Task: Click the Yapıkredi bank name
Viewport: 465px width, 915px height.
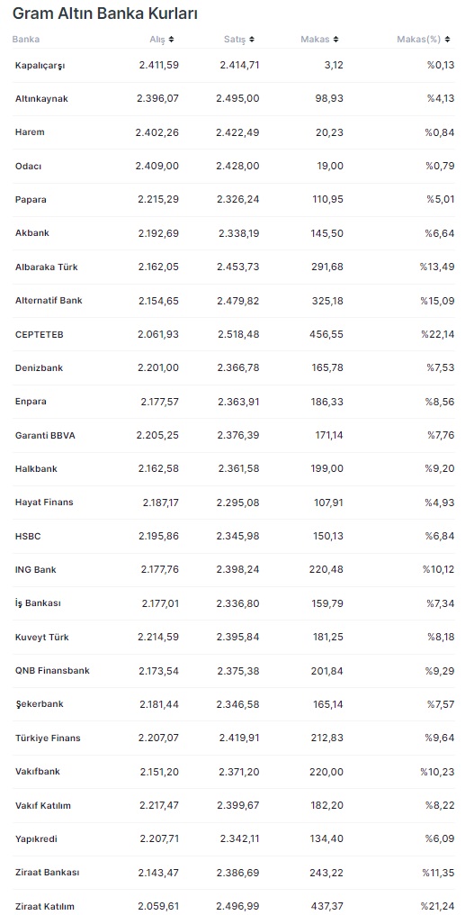Action: [36, 839]
